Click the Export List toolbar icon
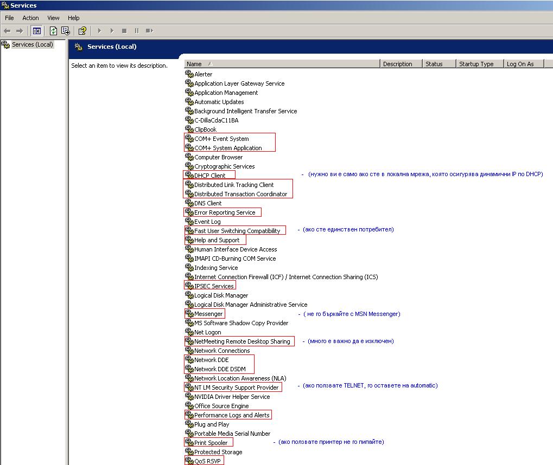The height and width of the screenshot is (465, 553). click(x=65, y=31)
